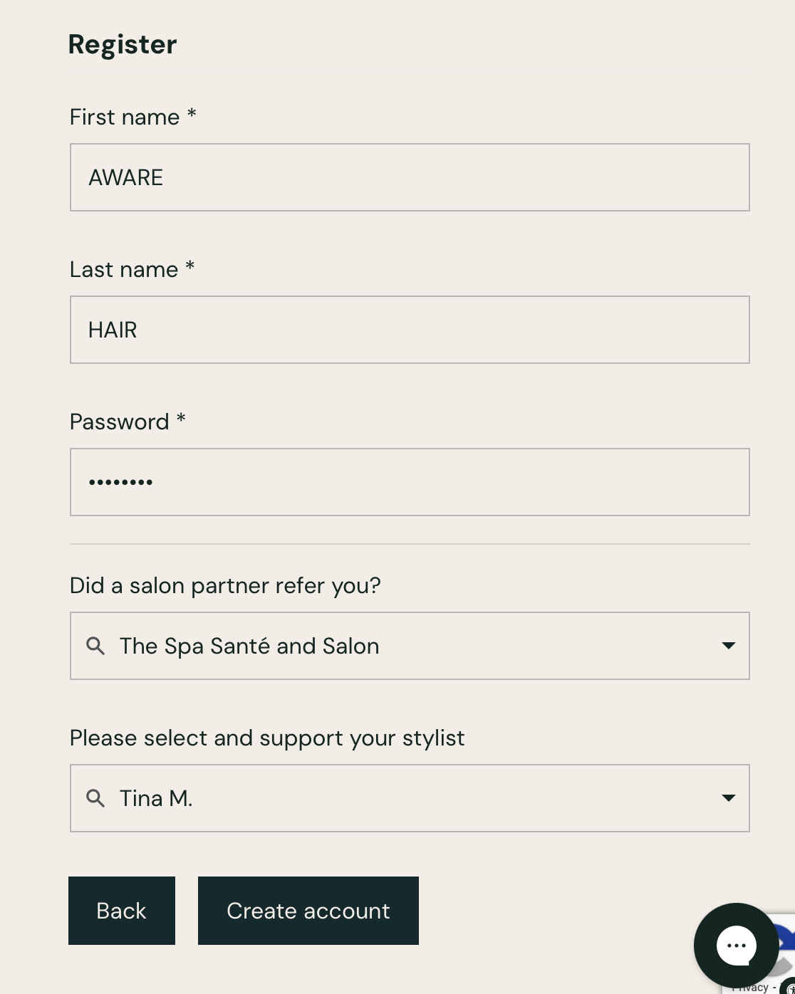The width and height of the screenshot is (795, 994).
Task: Expand the salon partner dropdown arrow
Action: [x=728, y=646]
